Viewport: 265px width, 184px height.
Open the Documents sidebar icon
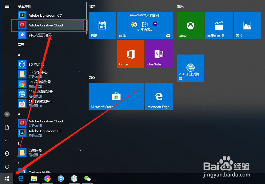coord(7,127)
